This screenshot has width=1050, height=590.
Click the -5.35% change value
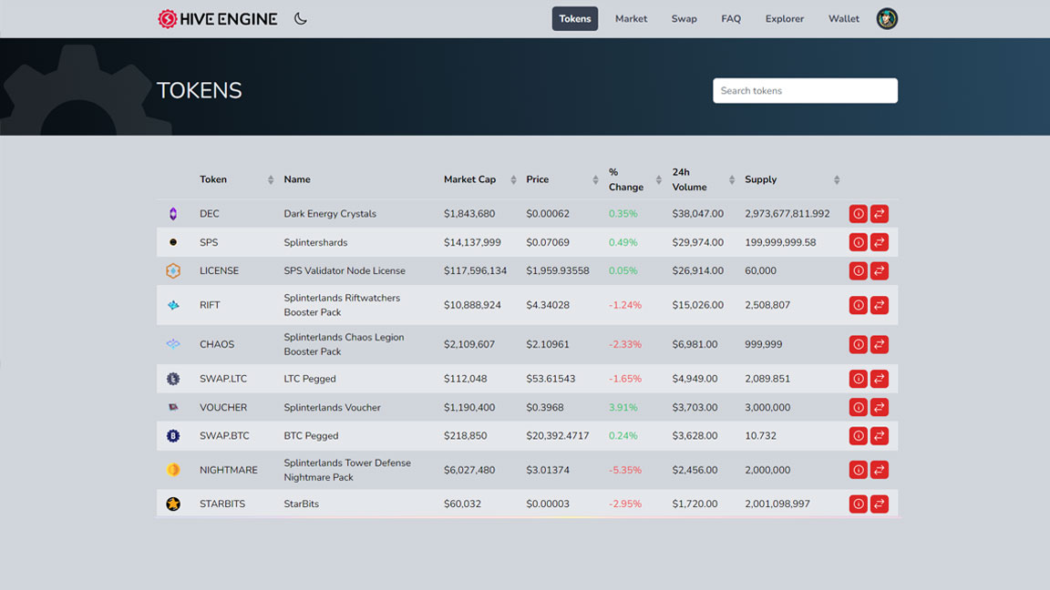(624, 470)
